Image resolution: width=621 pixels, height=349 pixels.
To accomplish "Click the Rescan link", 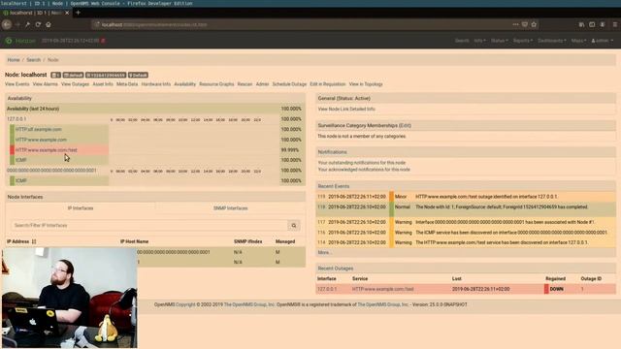I will coord(245,84).
